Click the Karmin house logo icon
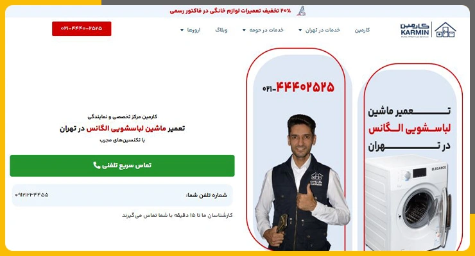The image size is (475, 256). click(445, 29)
